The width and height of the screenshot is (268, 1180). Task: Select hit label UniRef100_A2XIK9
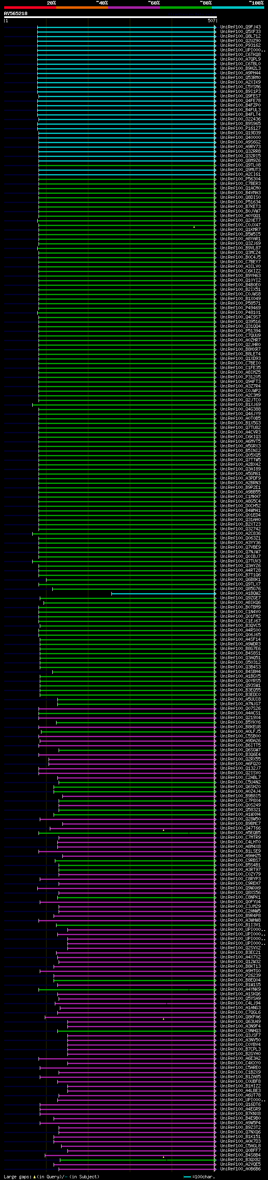pos(240,82)
